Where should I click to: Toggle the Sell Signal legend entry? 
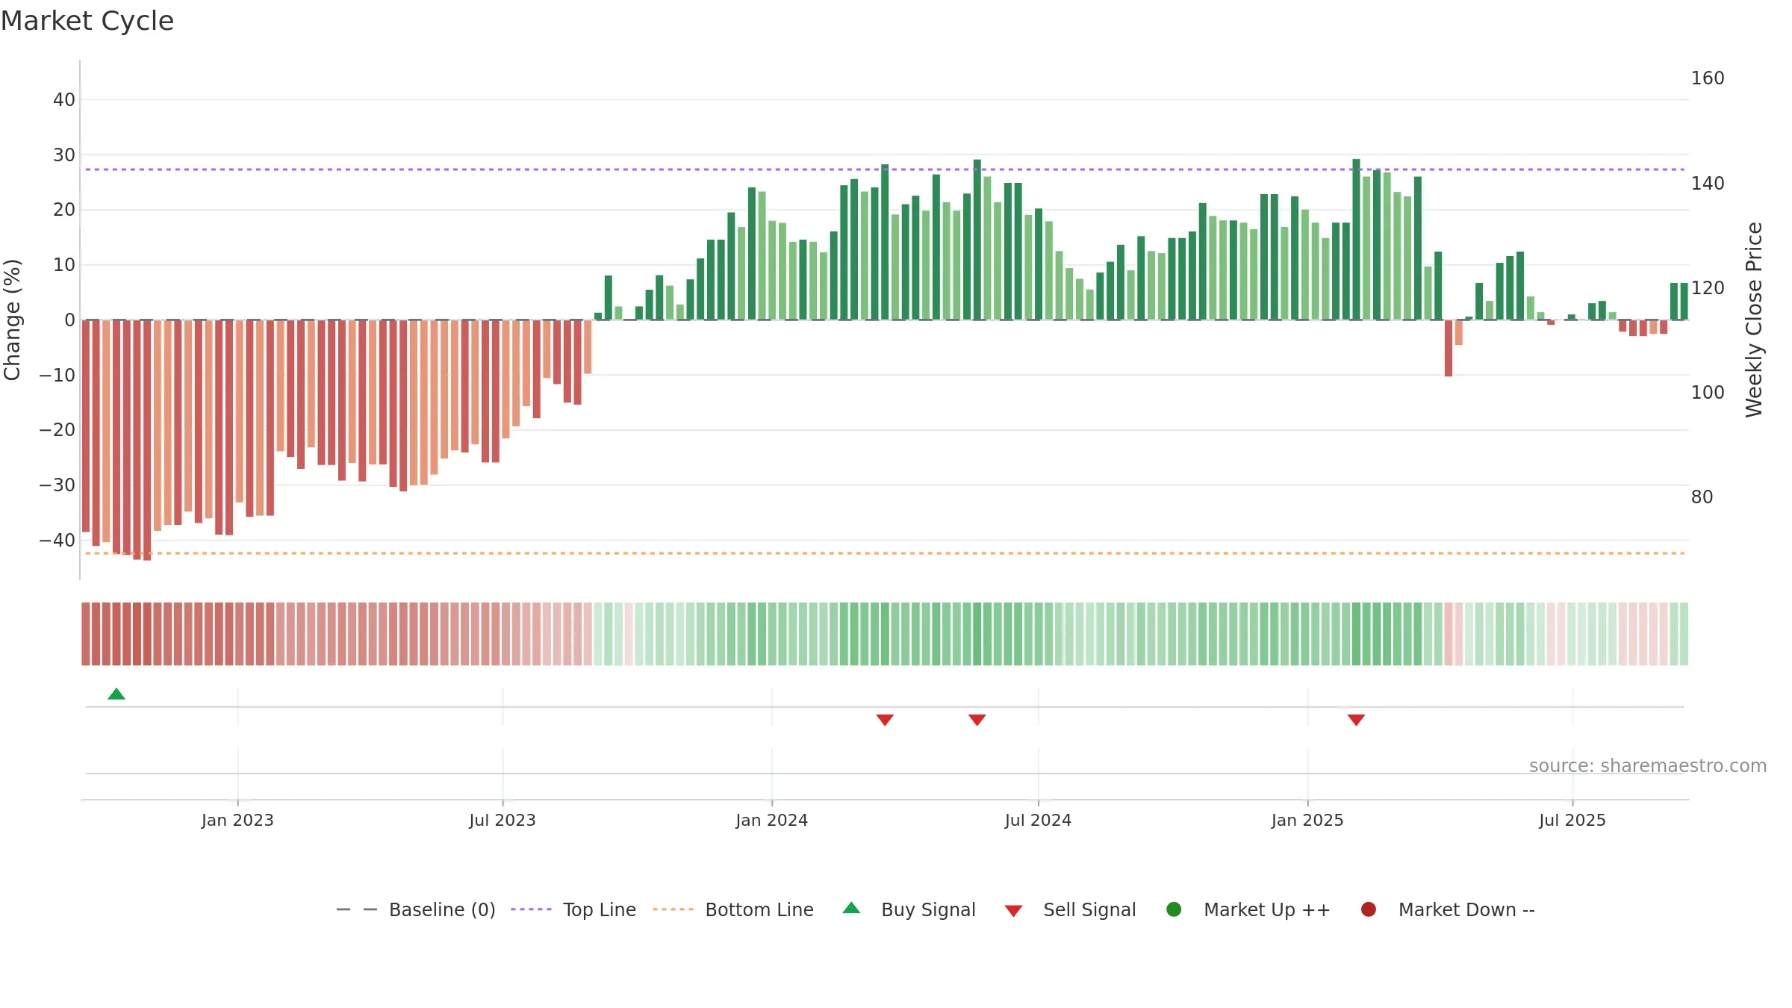pyautogui.click(x=1070, y=909)
